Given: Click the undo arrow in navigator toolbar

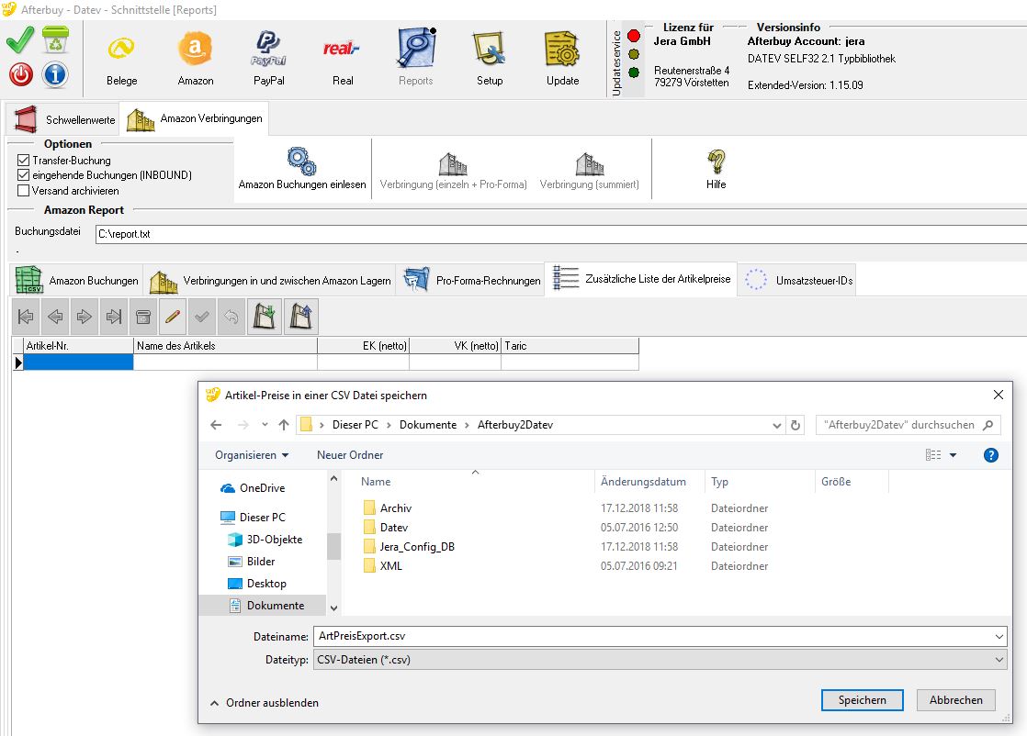Looking at the screenshot, I should pos(231,317).
